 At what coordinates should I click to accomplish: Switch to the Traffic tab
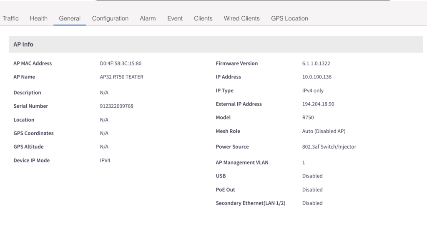point(10,18)
